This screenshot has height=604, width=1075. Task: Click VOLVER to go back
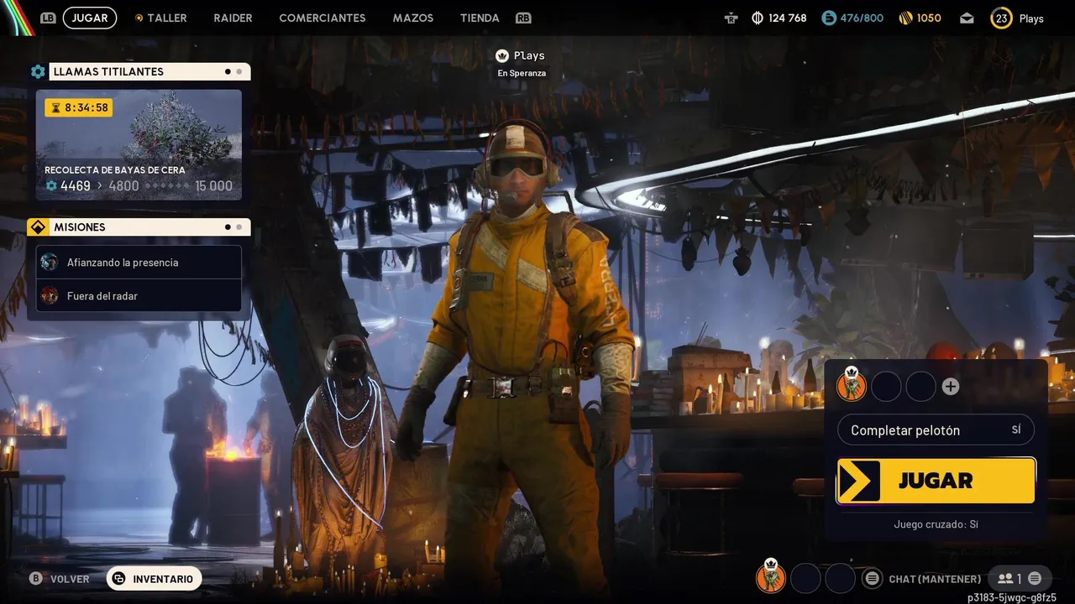(70, 579)
